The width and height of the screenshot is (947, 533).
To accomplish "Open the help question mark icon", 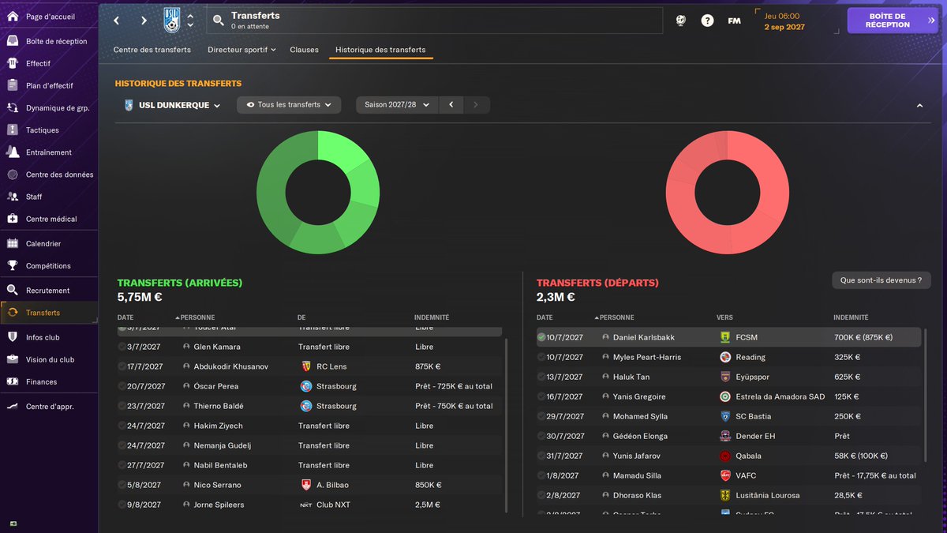I will 707,21.
